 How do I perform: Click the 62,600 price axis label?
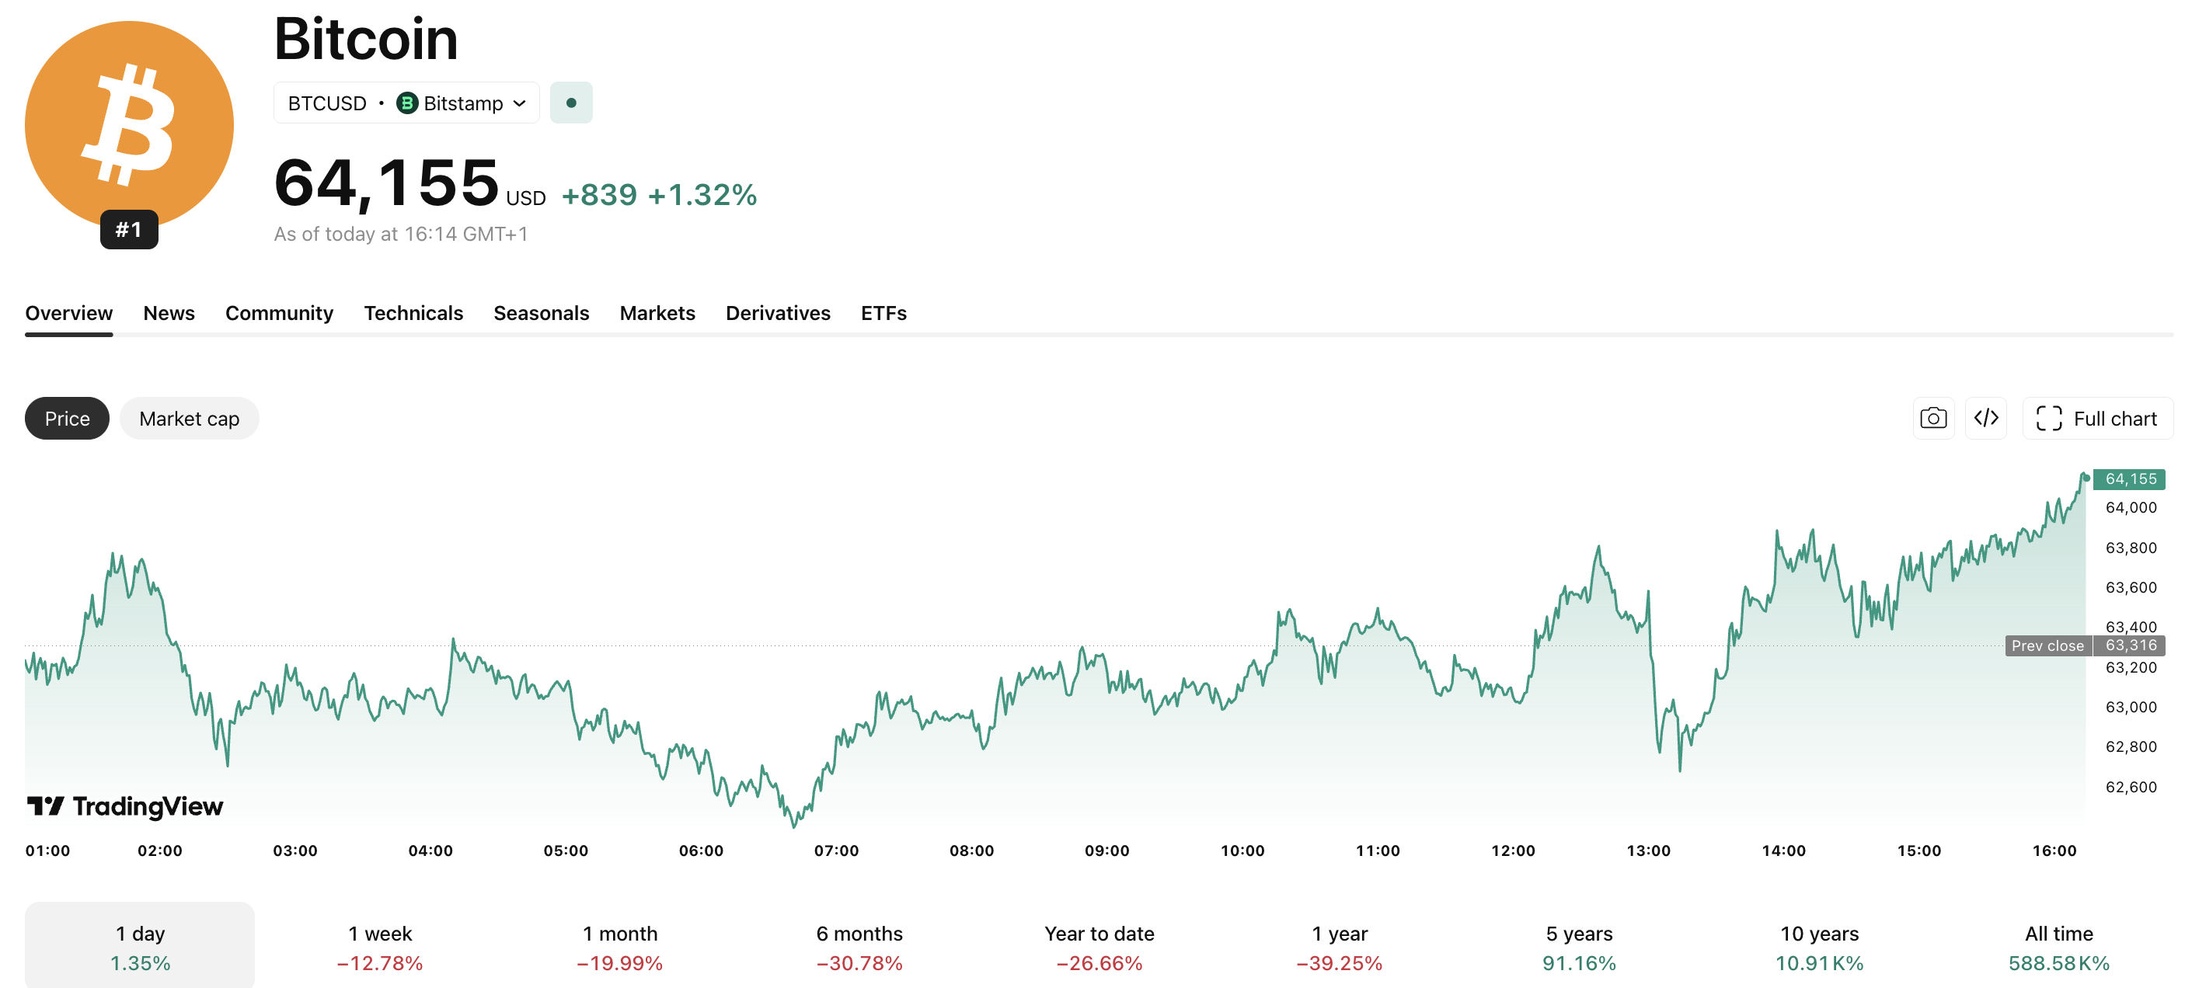(x=2131, y=787)
